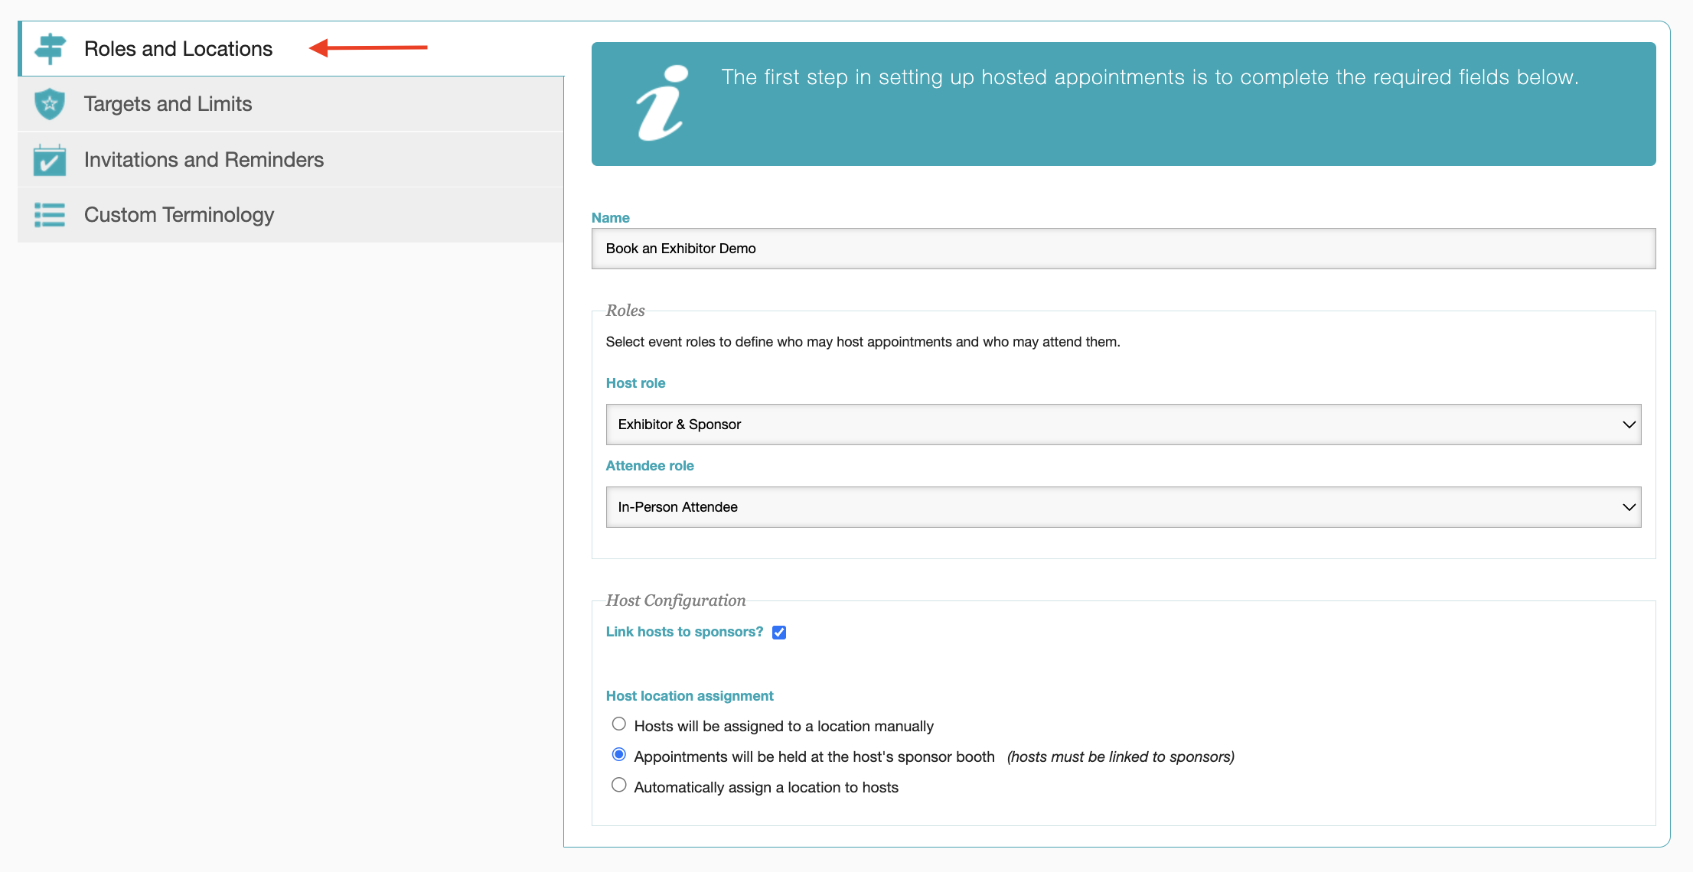
Task: Click into the Name input field
Action: (1123, 249)
